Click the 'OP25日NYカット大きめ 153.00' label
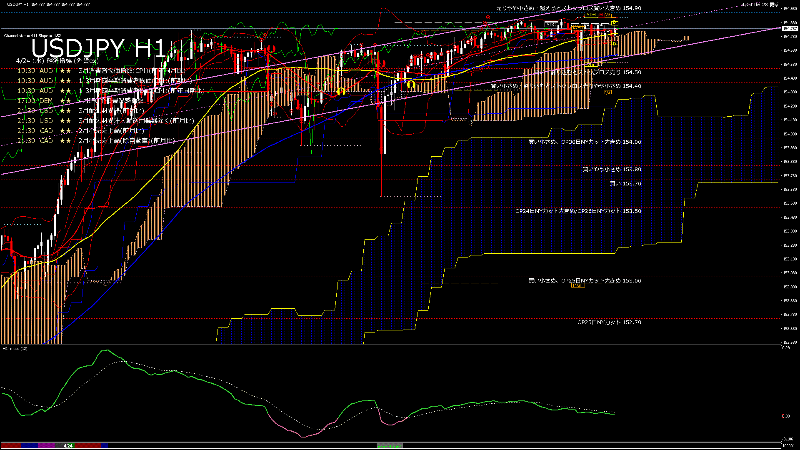The image size is (800, 450). (x=585, y=281)
